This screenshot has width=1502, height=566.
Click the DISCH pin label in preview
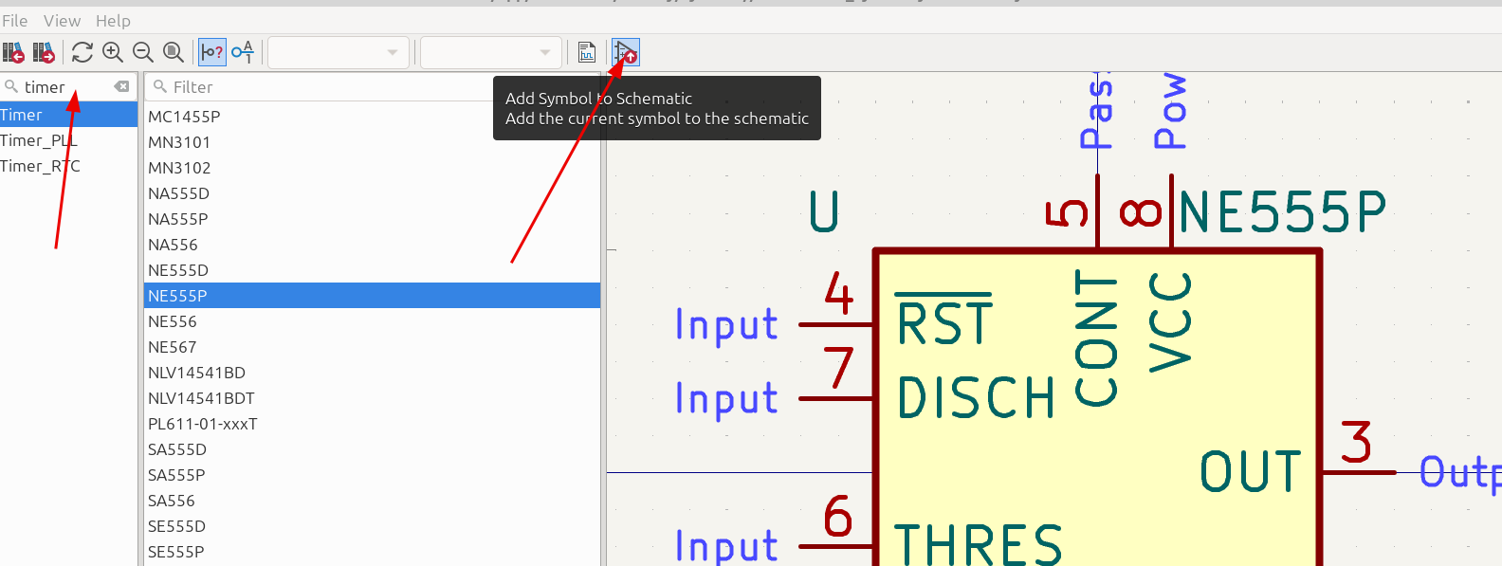pos(976,398)
